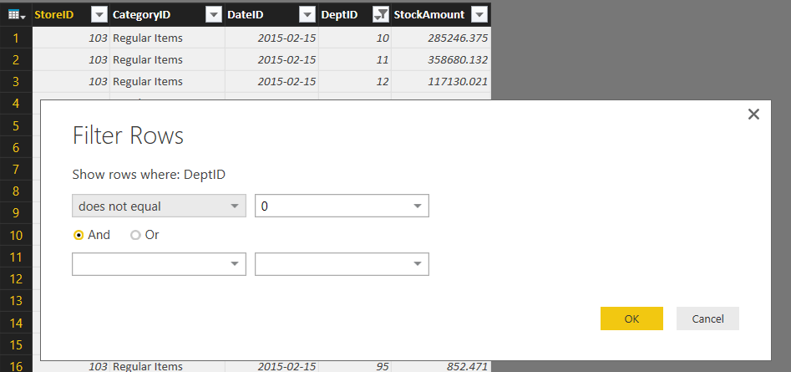Open DateID column filter dropdown
The height and width of the screenshot is (372, 791).
307,14
